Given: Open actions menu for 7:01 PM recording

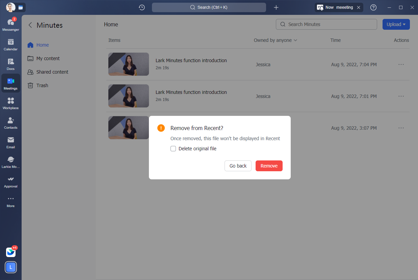Looking at the screenshot, I should (x=401, y=96).
